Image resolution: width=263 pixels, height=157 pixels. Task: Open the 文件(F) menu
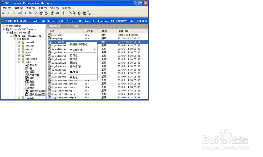point(7,8)
